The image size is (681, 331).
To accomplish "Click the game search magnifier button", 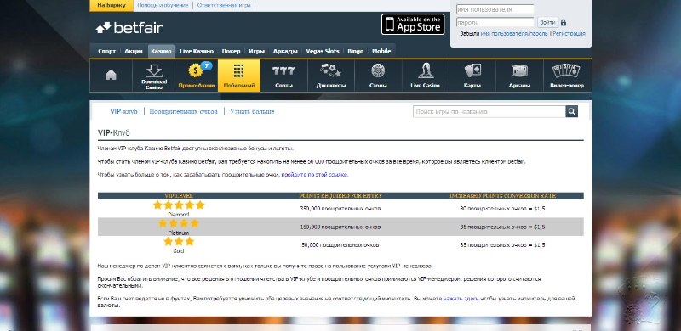I will pyautogui.click(x=571, y=111).
